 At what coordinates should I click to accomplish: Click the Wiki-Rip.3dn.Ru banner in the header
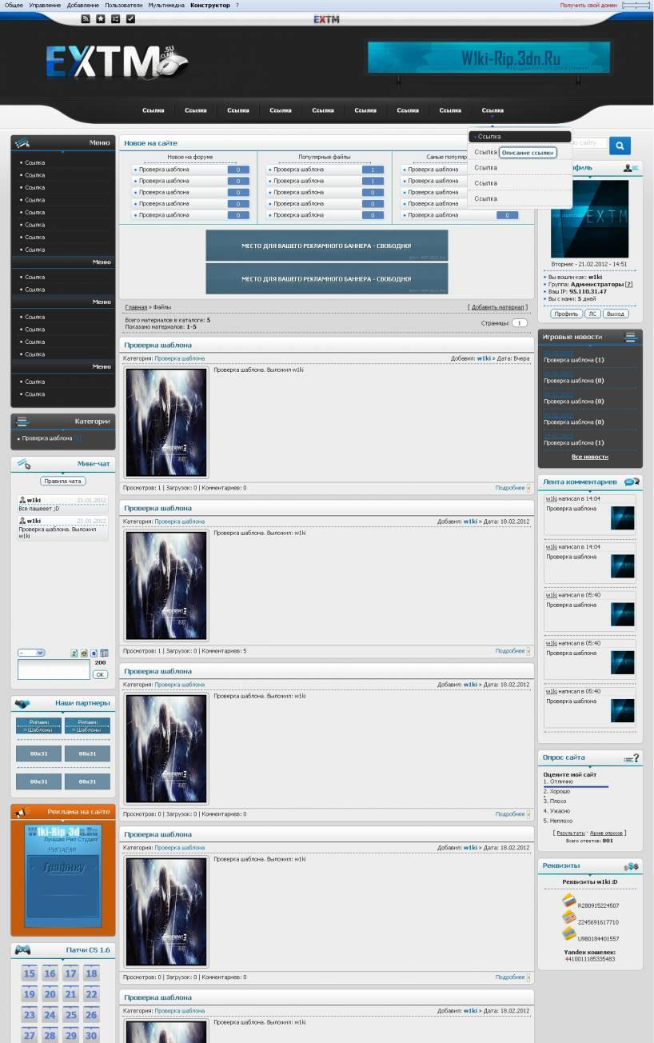489,58
